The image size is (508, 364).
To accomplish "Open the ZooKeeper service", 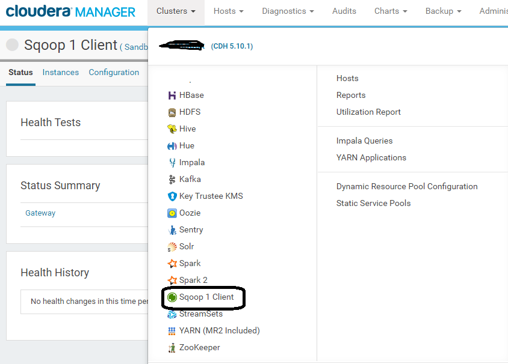I will pyautogui.click(x=172, y=347).
